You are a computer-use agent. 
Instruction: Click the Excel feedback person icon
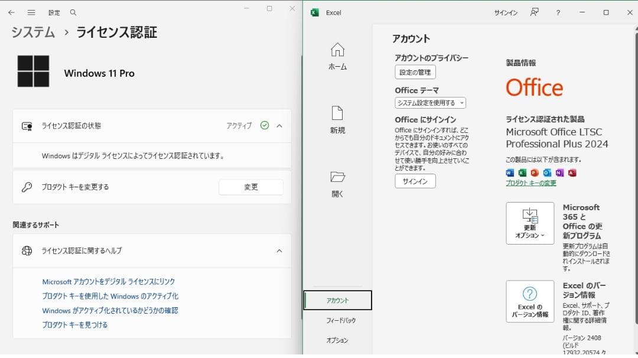534,12
